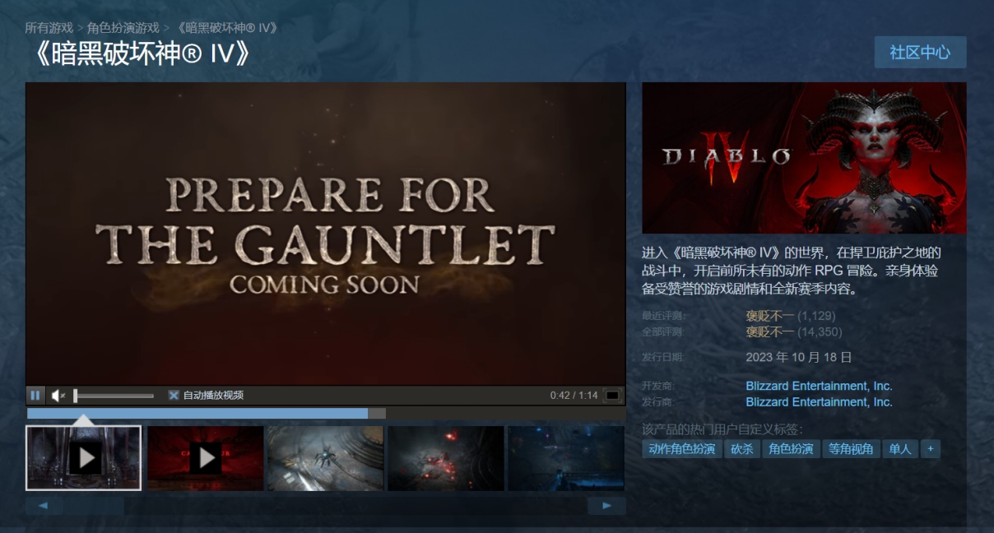The image size is (994, 533).
Task: Select the 砍杀 tag
Action: pyautogui.click(x=742, y=449)
